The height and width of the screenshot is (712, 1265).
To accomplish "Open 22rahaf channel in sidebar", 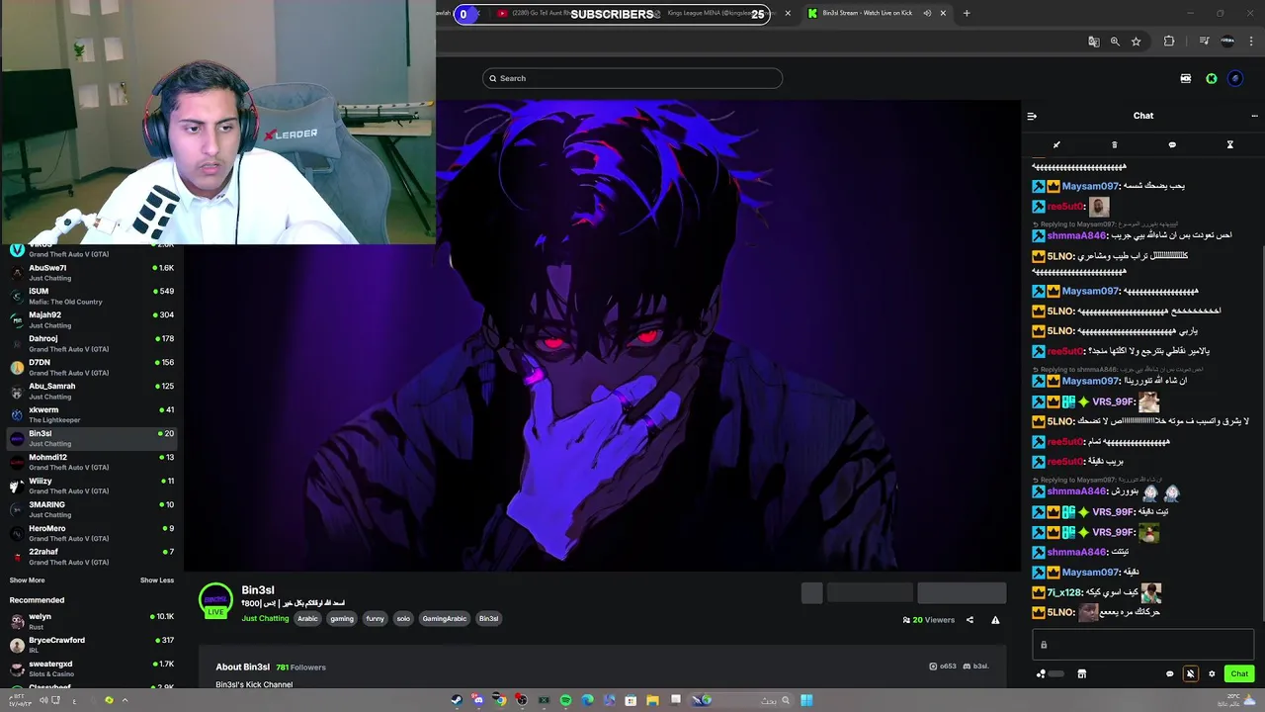I will coord(91,557).
